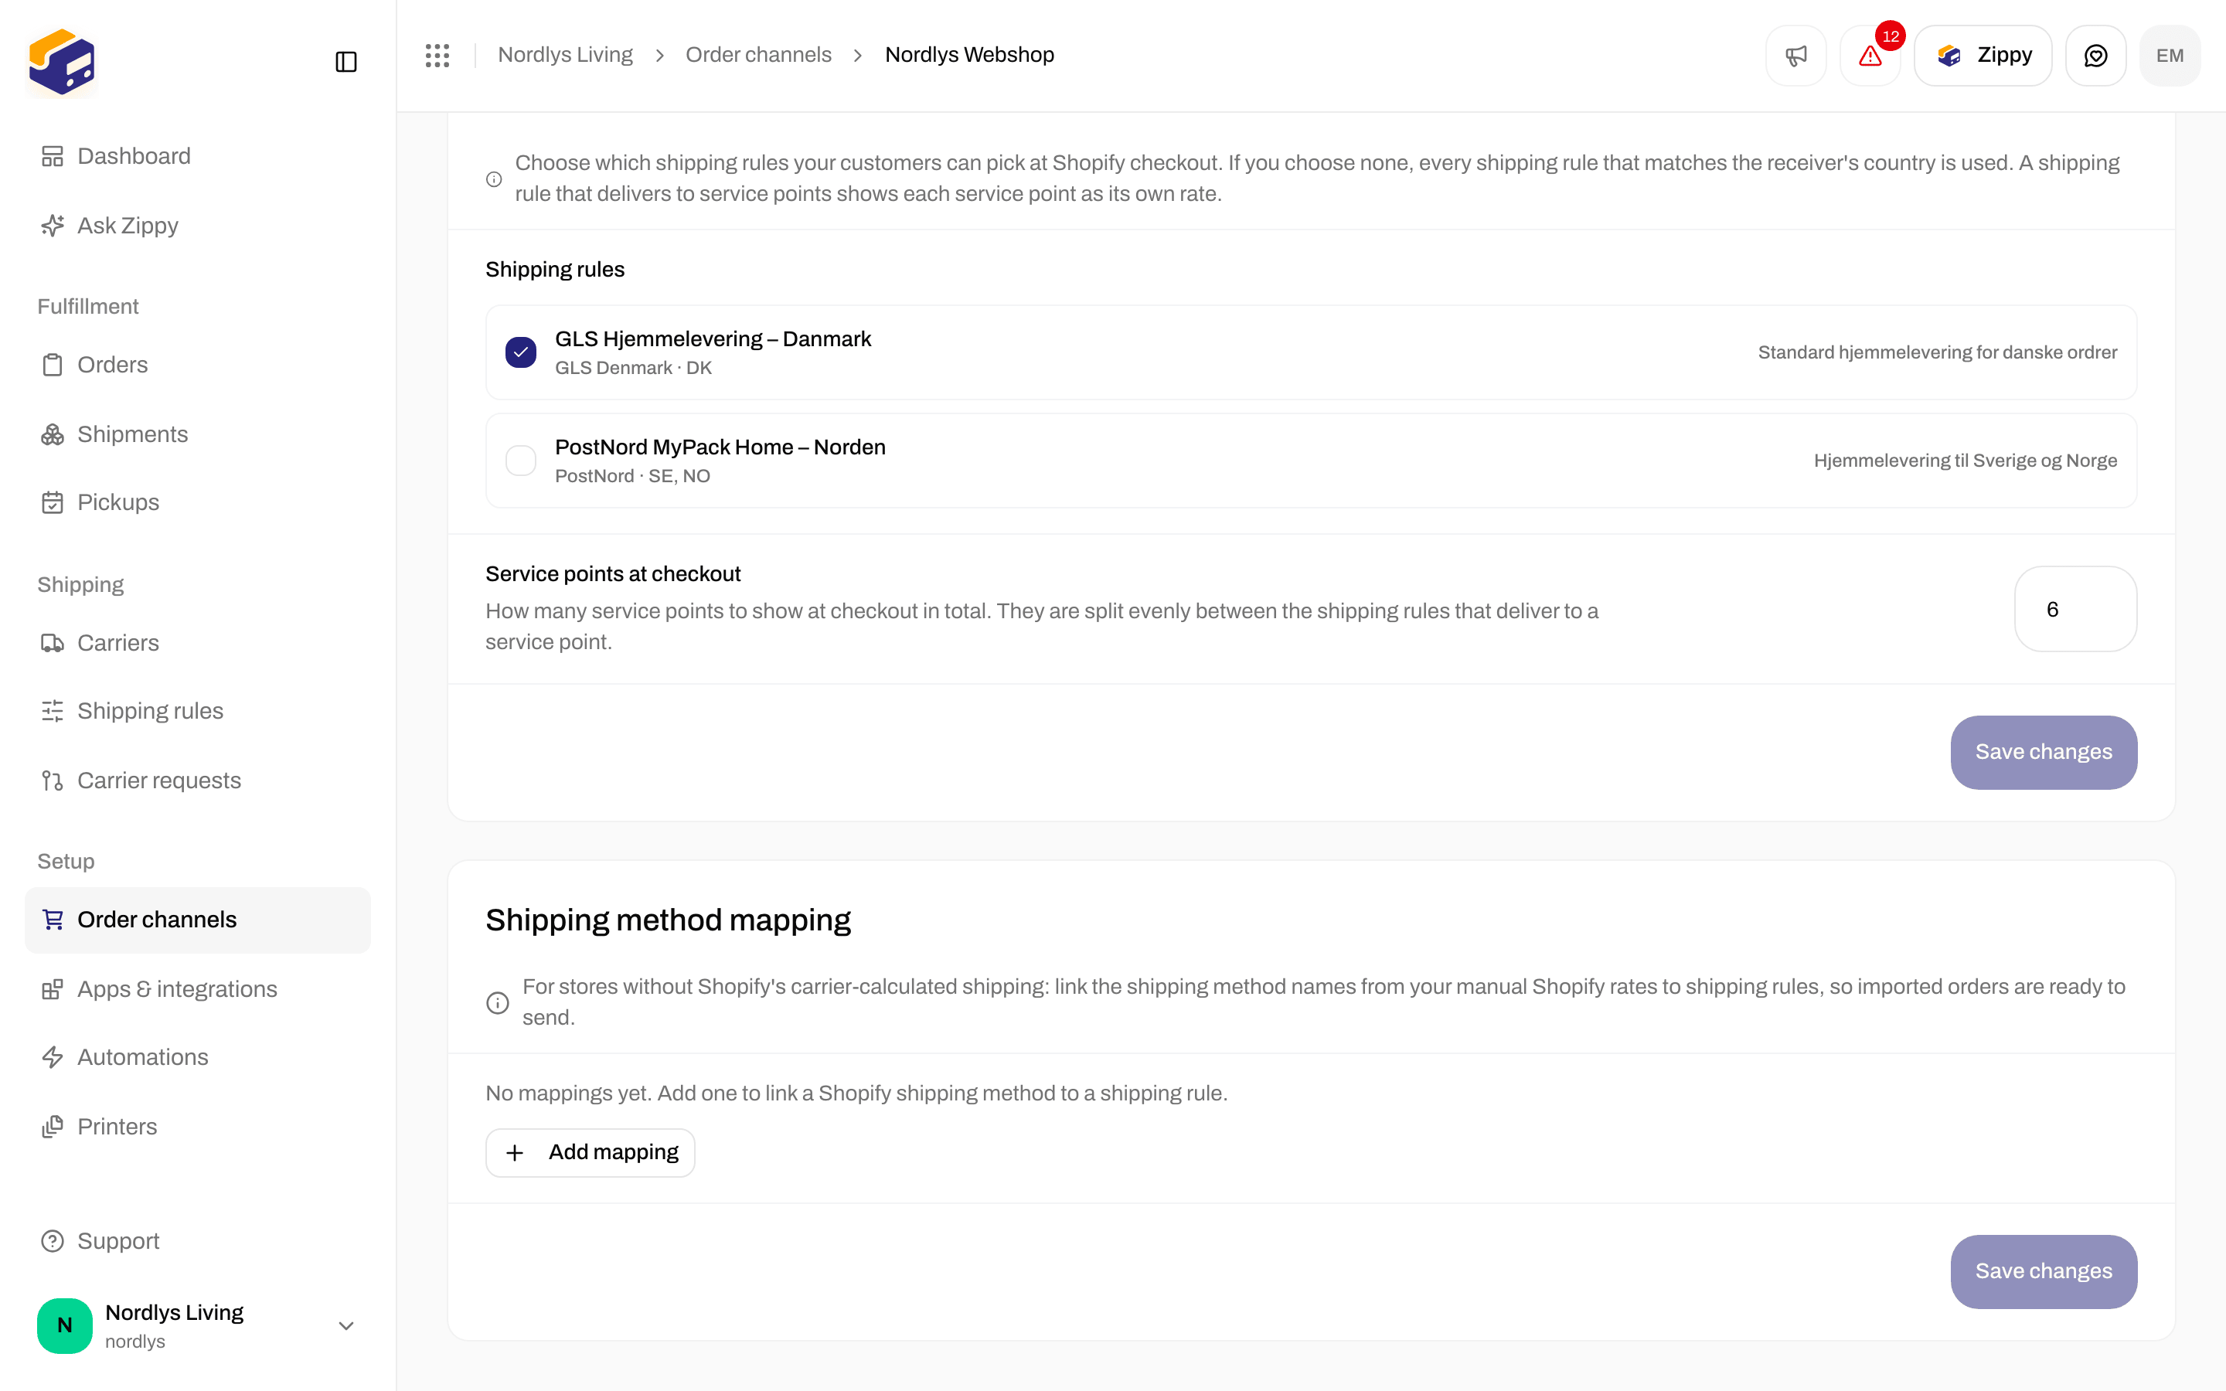Viewport: 2226px width, 1391px height.
Task: Click the Ask Zippy sparkle icon
Action: [x=53, y=226]
